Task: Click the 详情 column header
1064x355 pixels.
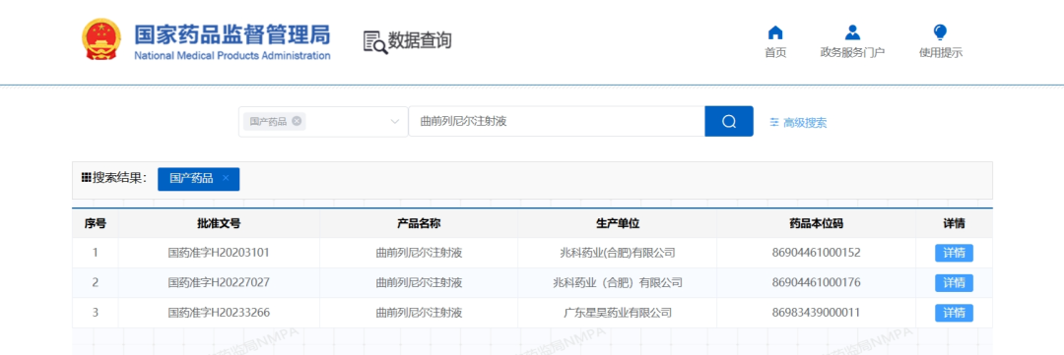Action: (954, 223)
